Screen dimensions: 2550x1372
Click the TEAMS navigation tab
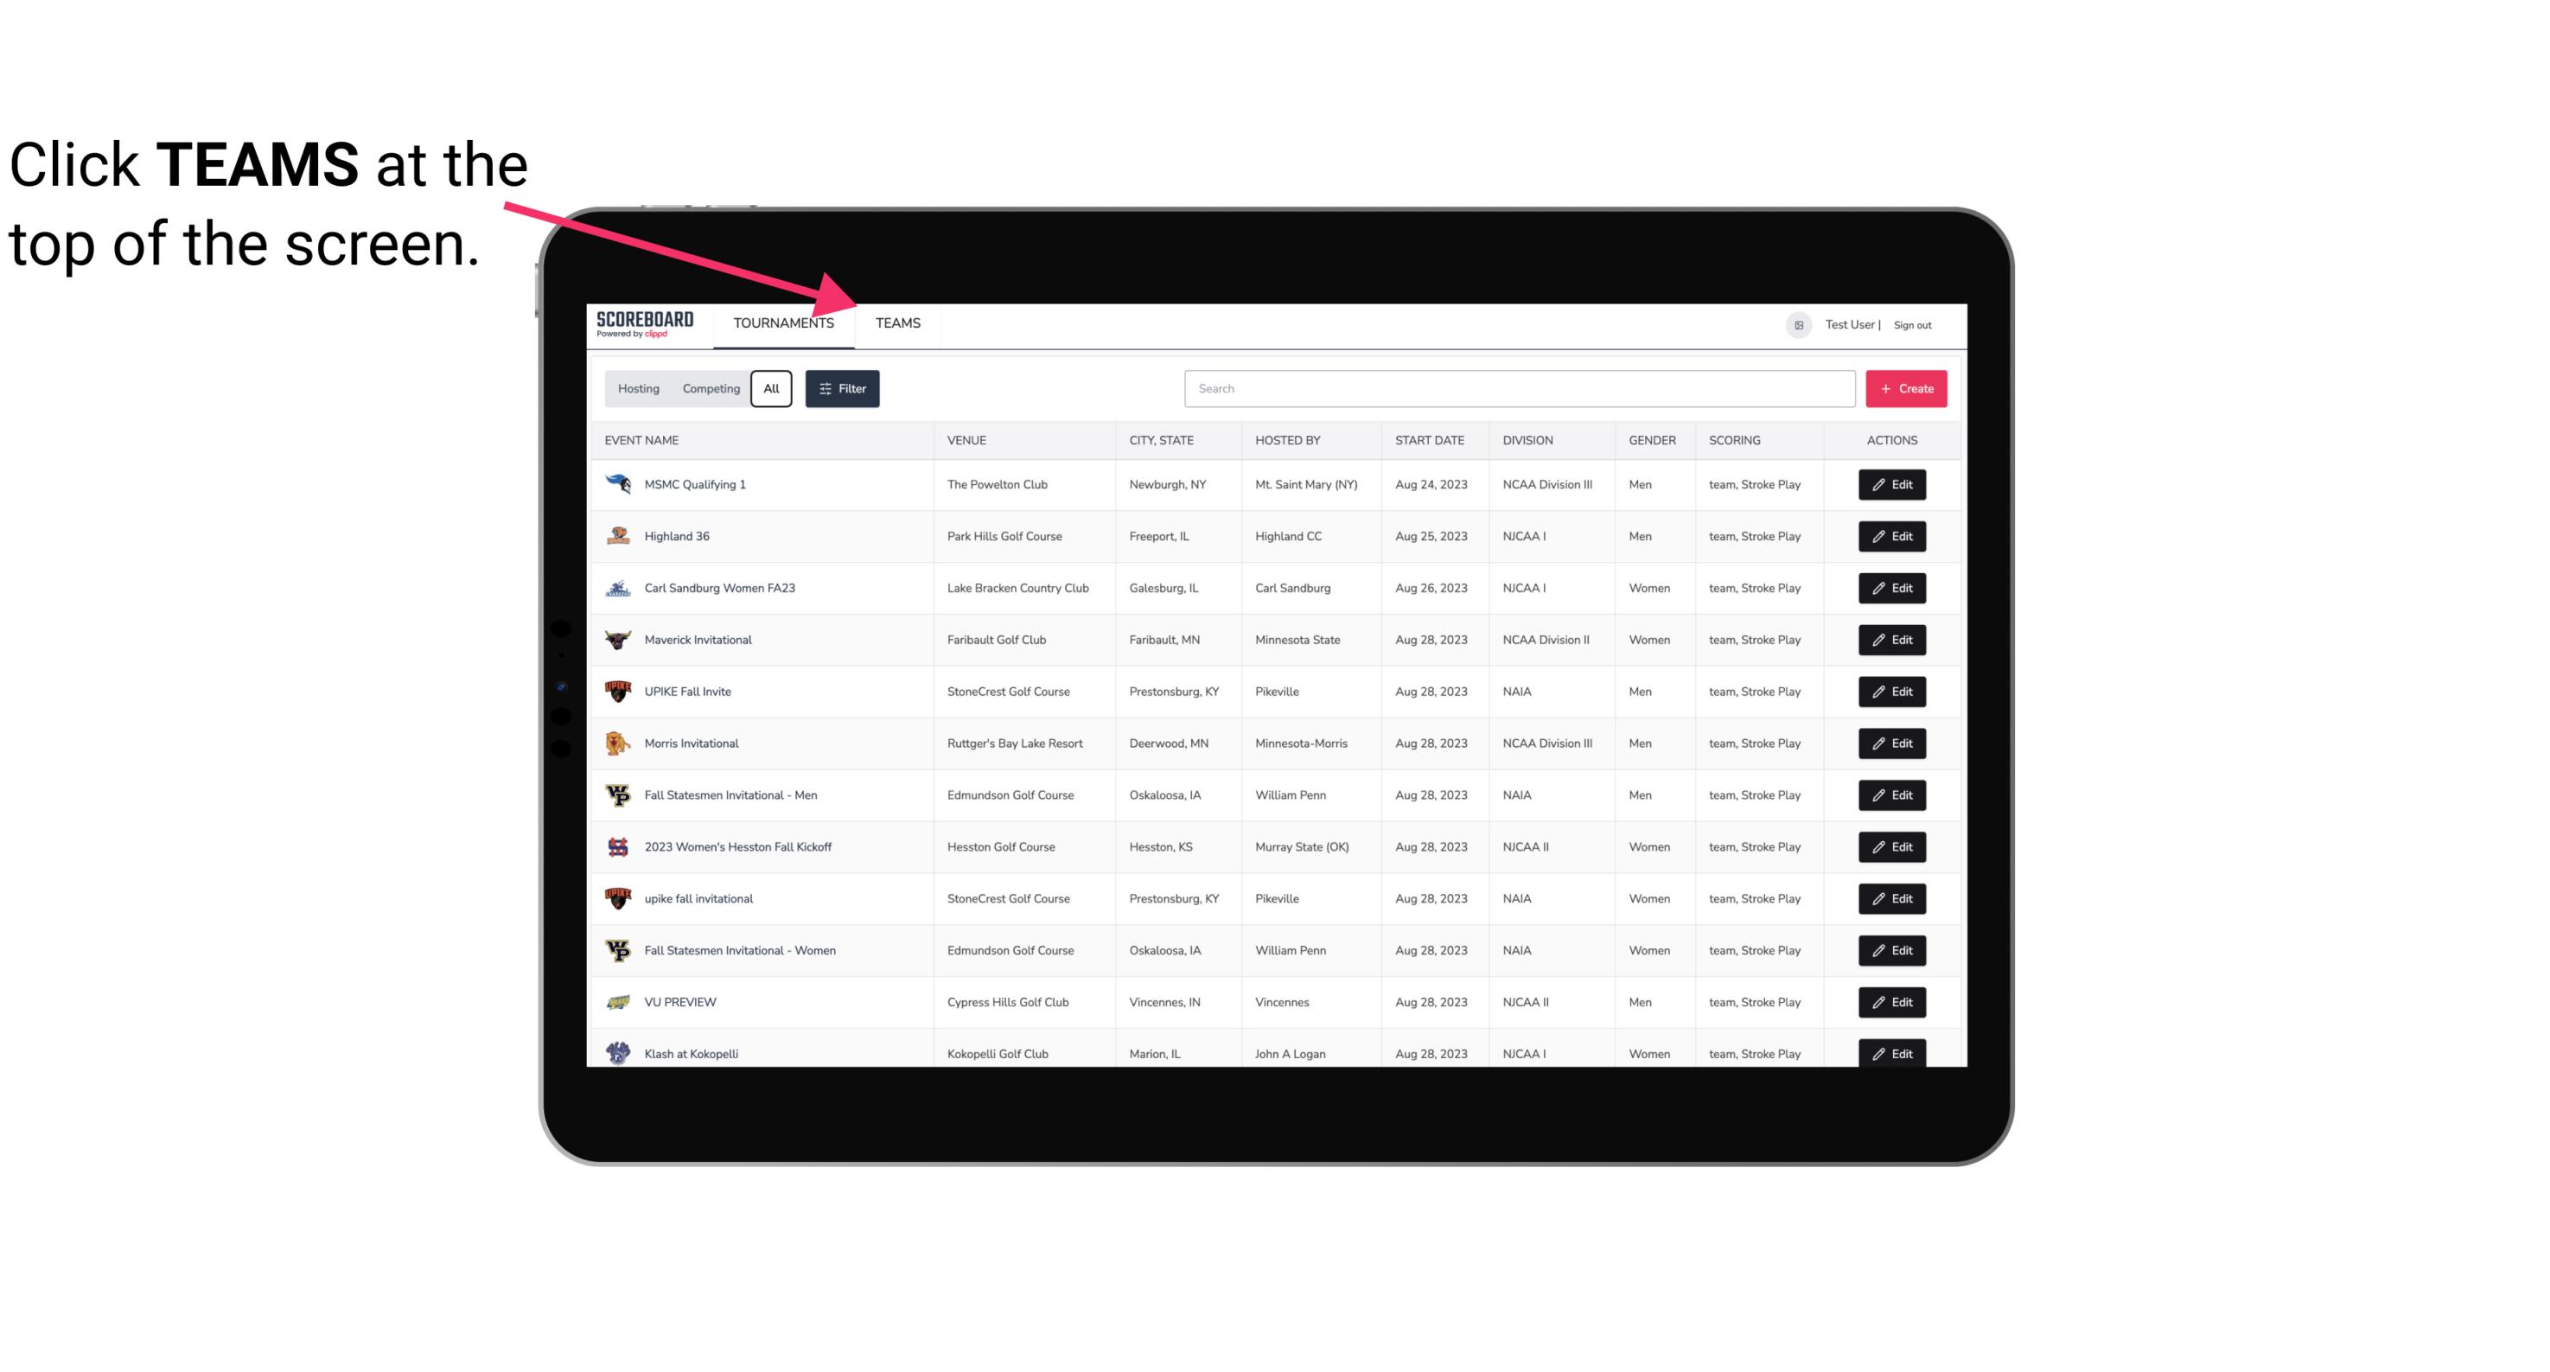896,322
